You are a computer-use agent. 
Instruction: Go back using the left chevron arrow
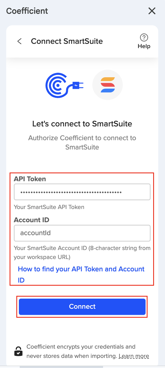tap(19, 41)
